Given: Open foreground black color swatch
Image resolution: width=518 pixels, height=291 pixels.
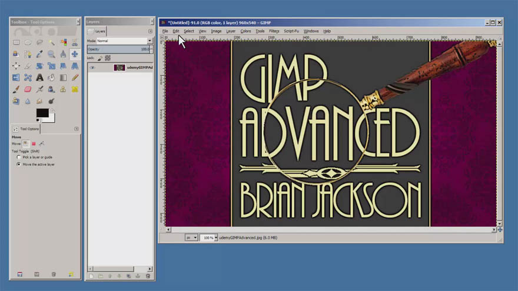Looking at the screenshot, I should (42, 113).
